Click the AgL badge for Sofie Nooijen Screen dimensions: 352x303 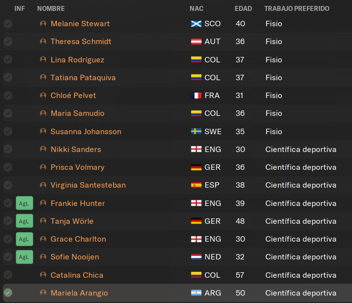pyautogui.click(x=24, y=257)
